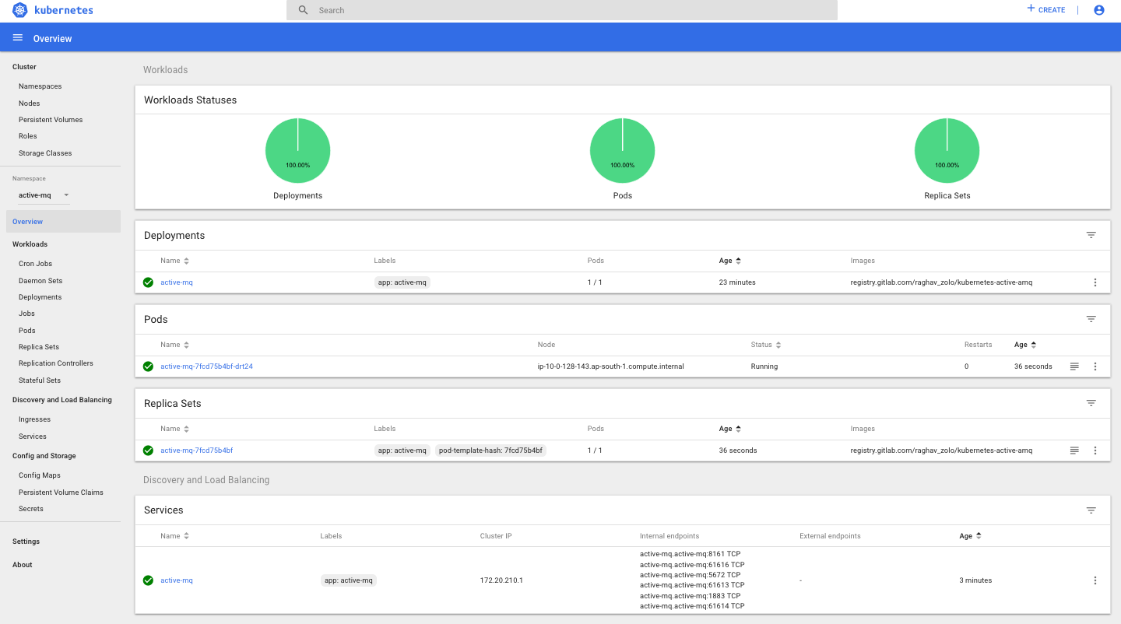Open Daemon Sets in sidebar
Image resolution: width=1121 pixels, height=624 pixels.
(40, 281)
